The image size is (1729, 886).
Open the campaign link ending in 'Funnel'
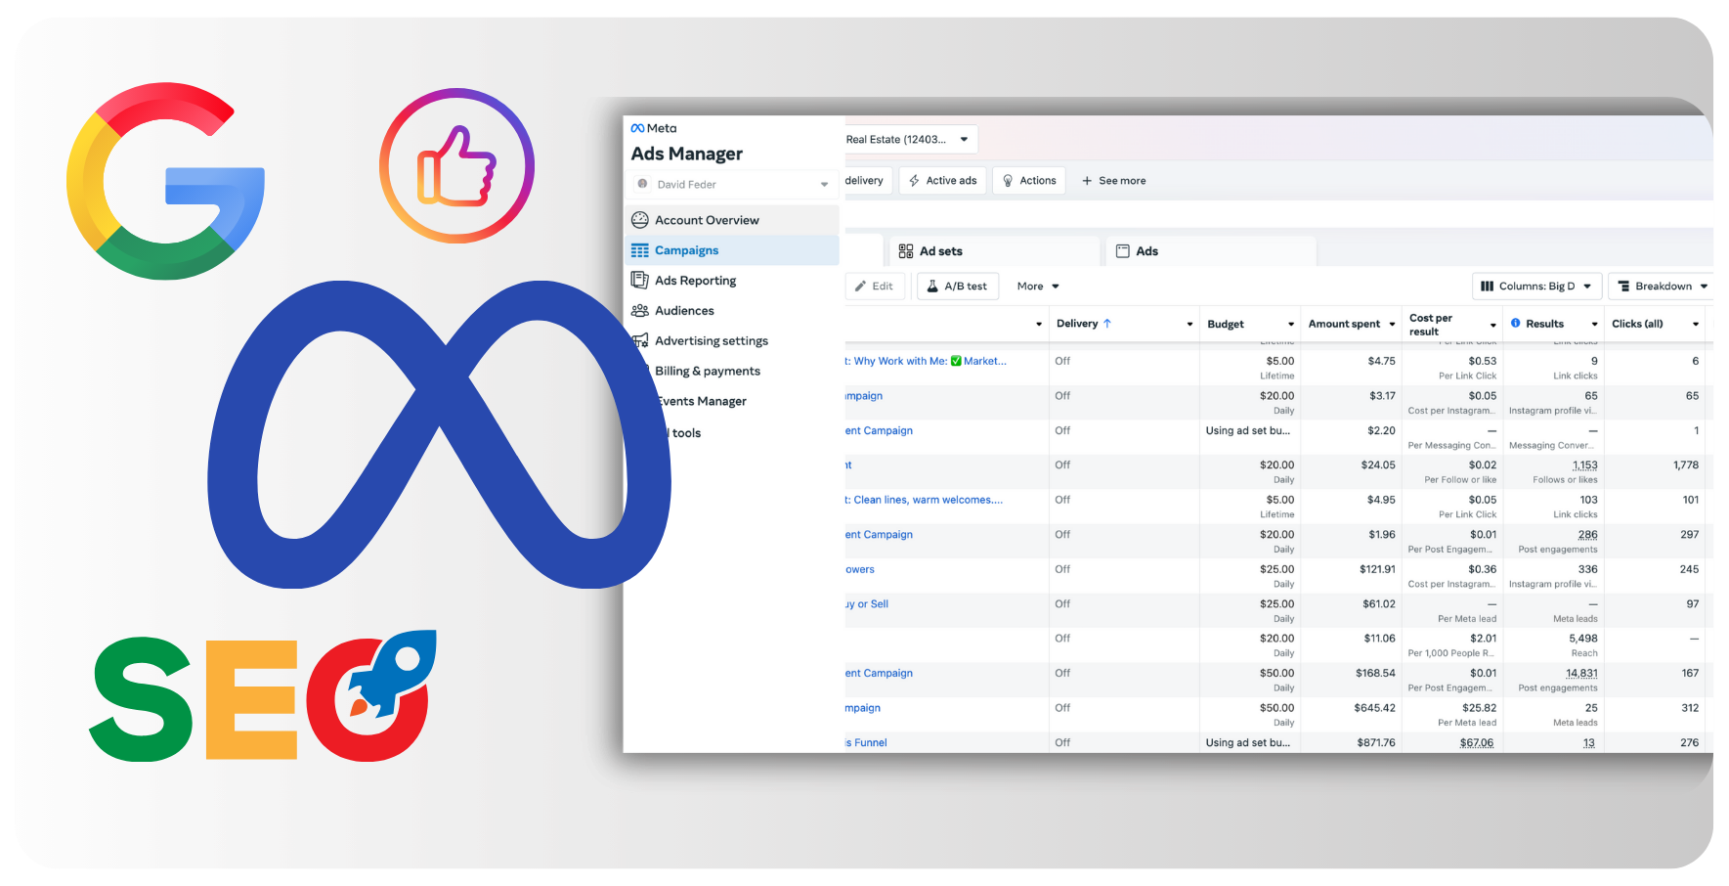pyautogui.click(x=866, y=743)
